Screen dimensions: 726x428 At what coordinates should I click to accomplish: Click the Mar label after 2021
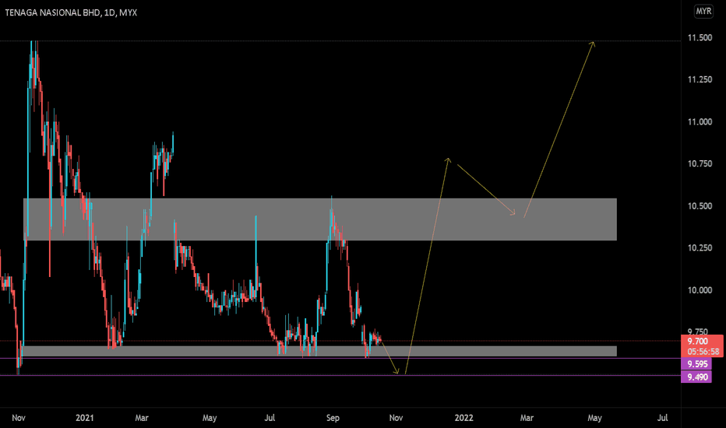pos(142,418)
